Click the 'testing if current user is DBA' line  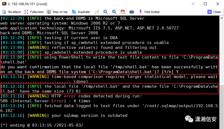[x=59, y=38]
